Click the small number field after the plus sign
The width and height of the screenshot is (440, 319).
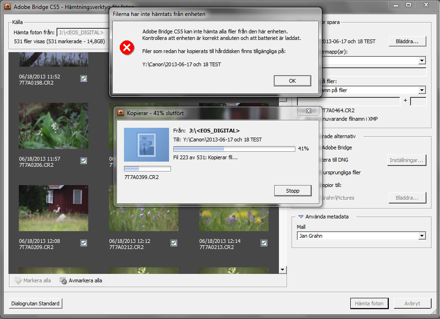418,101
